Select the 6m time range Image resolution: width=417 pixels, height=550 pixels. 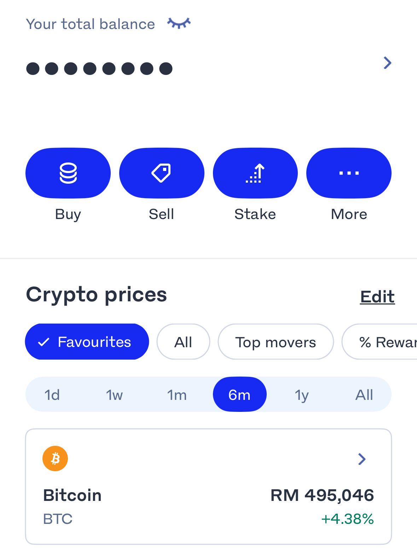tap(239, 395)
